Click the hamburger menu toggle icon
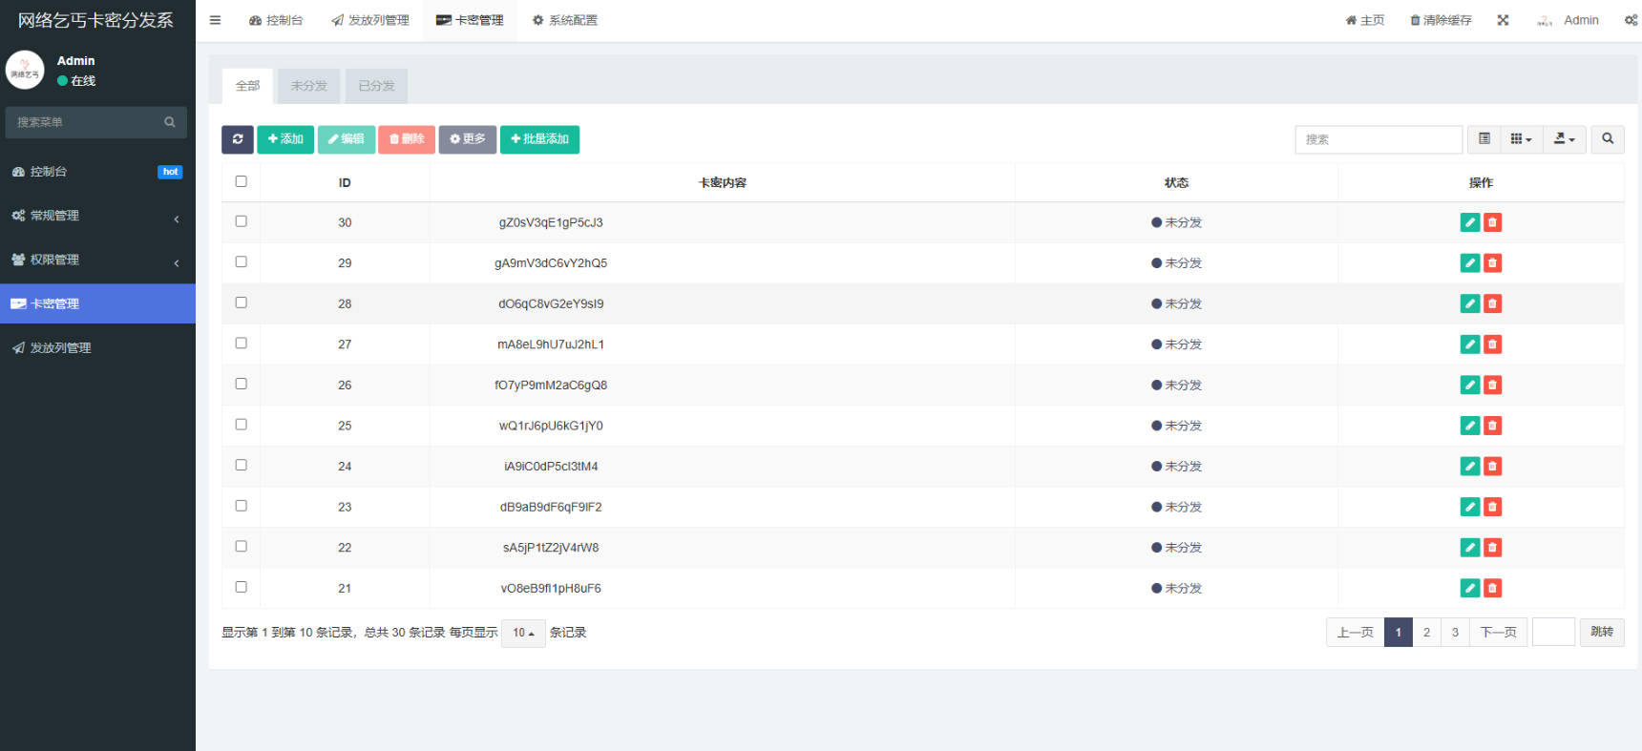This screenshot has height=751, width=1642. coord(215,20)
